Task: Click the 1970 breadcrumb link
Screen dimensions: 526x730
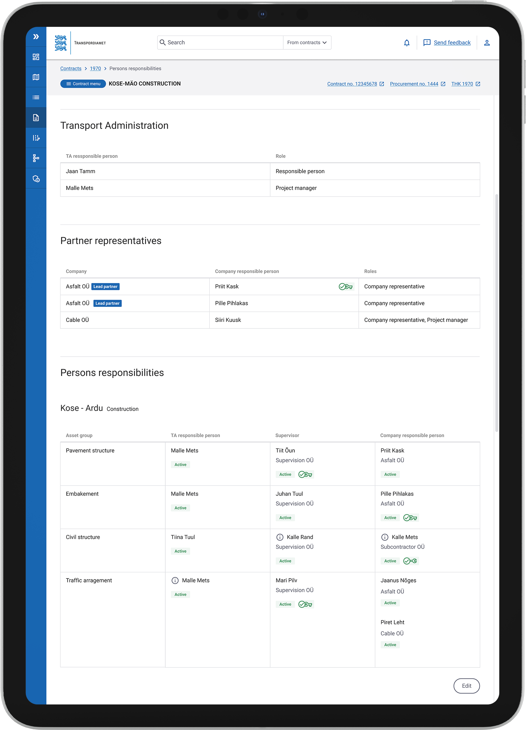Action: tap(95, 68)
